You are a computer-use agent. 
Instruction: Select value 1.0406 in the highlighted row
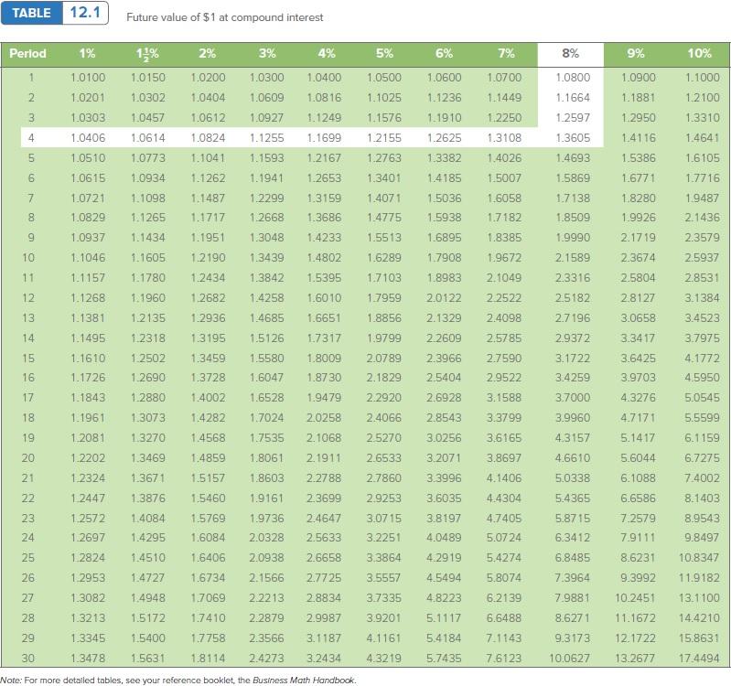[88, 138]
